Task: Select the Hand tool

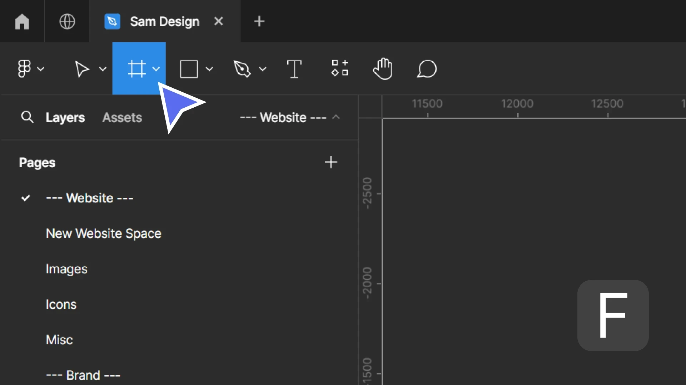Action: [x=383, y=69]
